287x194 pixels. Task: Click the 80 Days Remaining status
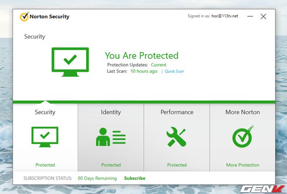point(97,178)
